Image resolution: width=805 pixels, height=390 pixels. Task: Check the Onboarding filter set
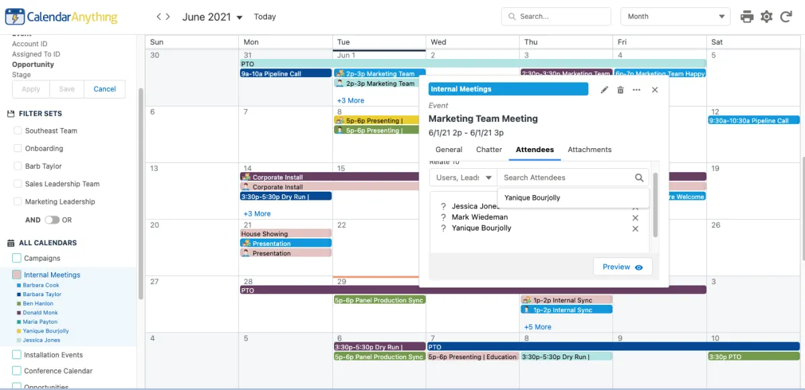(x=18, y=148)
